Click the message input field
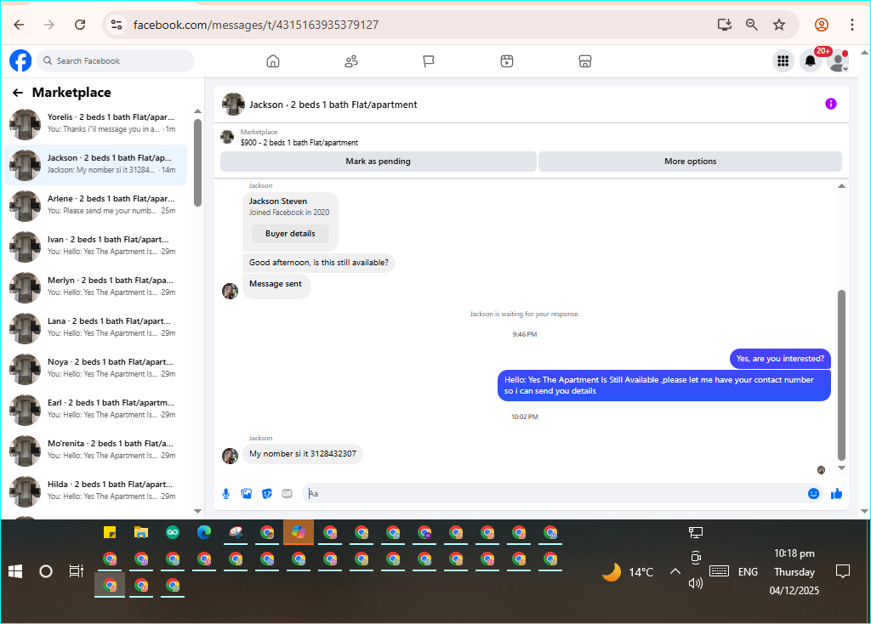This screenshot has width=871, height=624. tap(555, 494)
